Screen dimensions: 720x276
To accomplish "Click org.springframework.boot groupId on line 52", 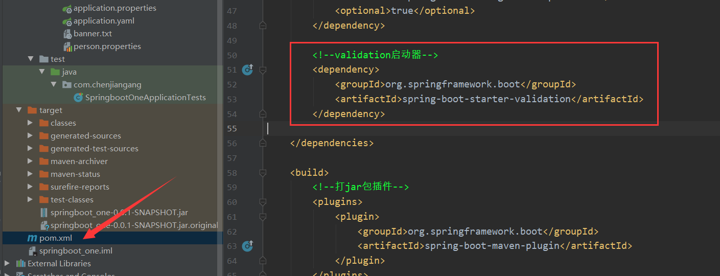I will (452, 84).
